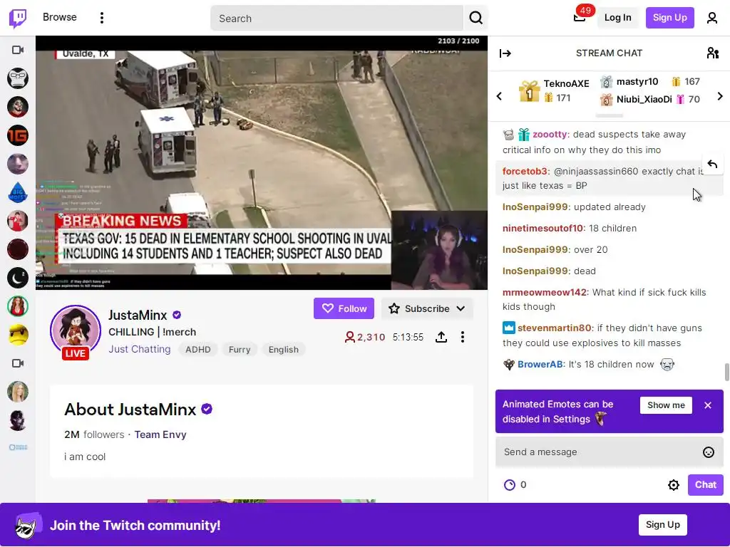This screenshot has height=547, width=730.
Task: Focus the Search input field
Action: click(336, 18)
